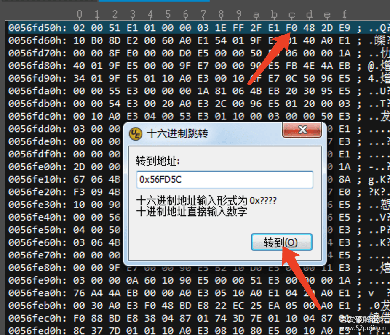The image size is (390, 335).
Task: Select byte E9 ending row 0056fd50h
Action: click(345, 28)
